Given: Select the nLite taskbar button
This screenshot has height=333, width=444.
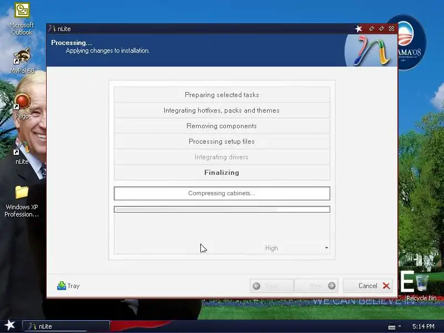Looking at the screenshot, I should 66,326.
